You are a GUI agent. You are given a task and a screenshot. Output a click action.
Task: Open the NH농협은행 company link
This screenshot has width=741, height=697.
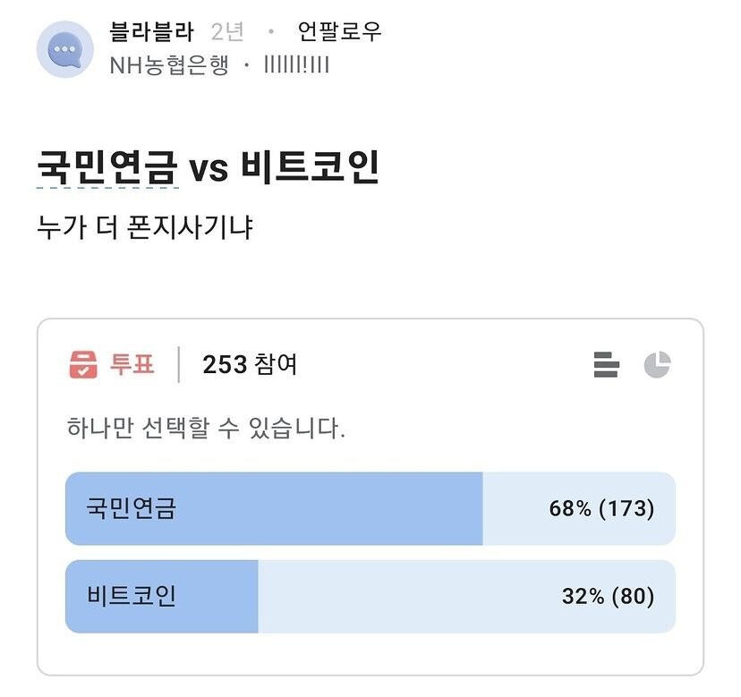(169, 65)
